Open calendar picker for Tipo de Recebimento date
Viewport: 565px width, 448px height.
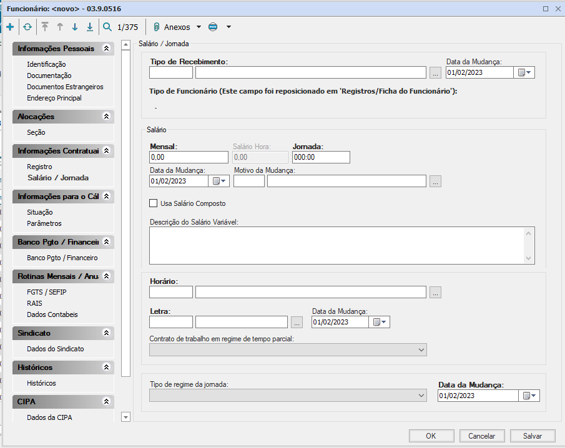[524, 72]
